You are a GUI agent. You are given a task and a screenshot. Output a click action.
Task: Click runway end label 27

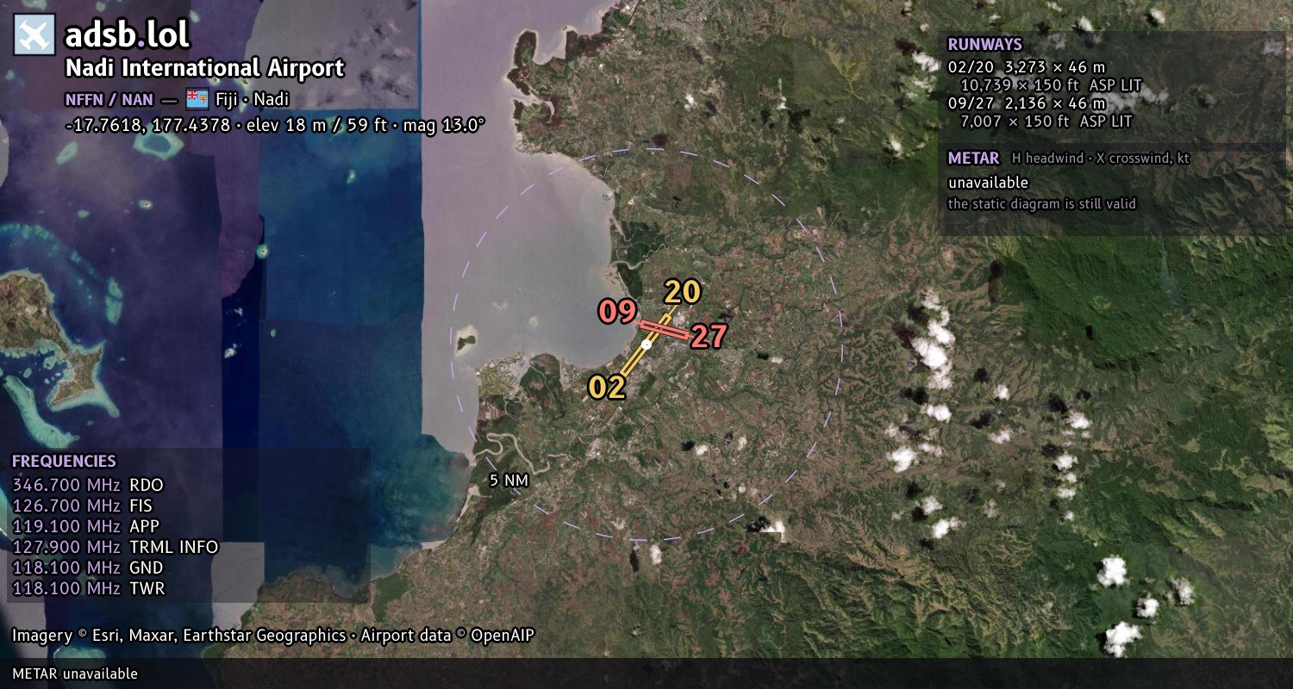click(x=709, y=337)
